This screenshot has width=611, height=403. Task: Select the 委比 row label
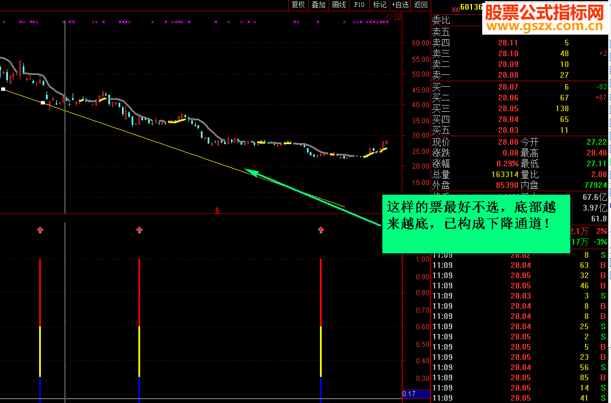[441, 20]
